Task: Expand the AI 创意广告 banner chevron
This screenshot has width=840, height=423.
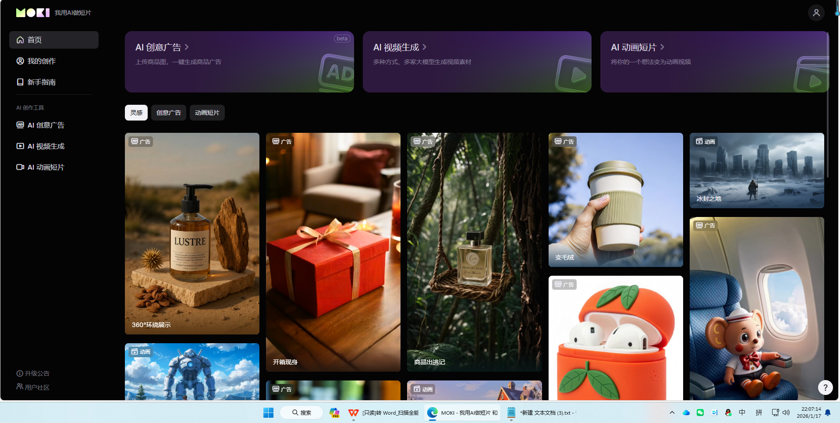Action: [x=187, y=47]
